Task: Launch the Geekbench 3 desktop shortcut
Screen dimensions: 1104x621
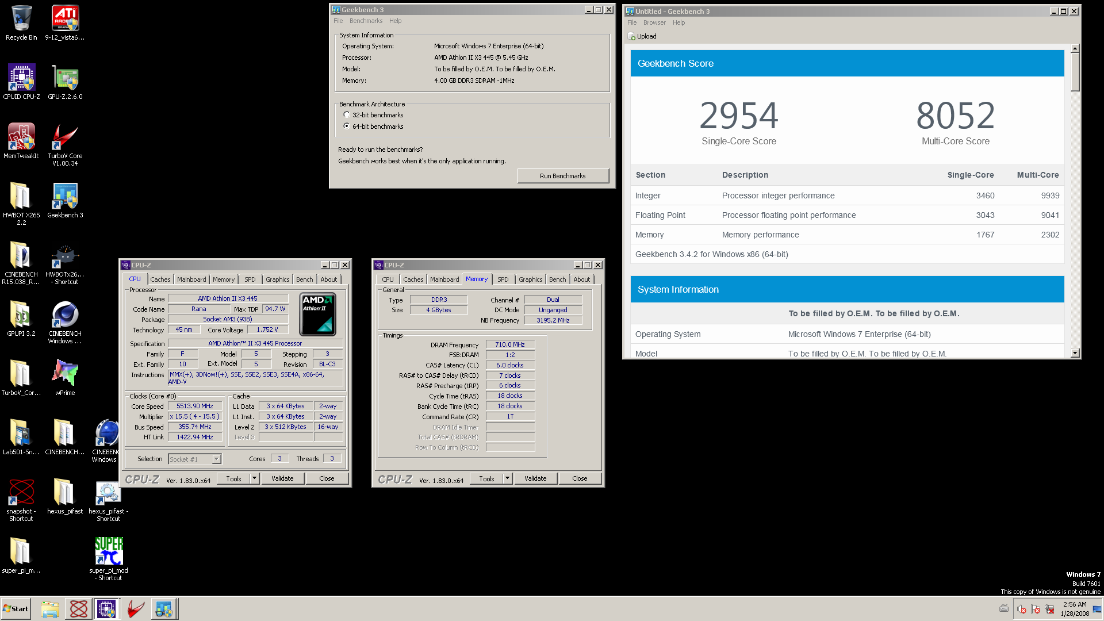Action: [65, 200]
